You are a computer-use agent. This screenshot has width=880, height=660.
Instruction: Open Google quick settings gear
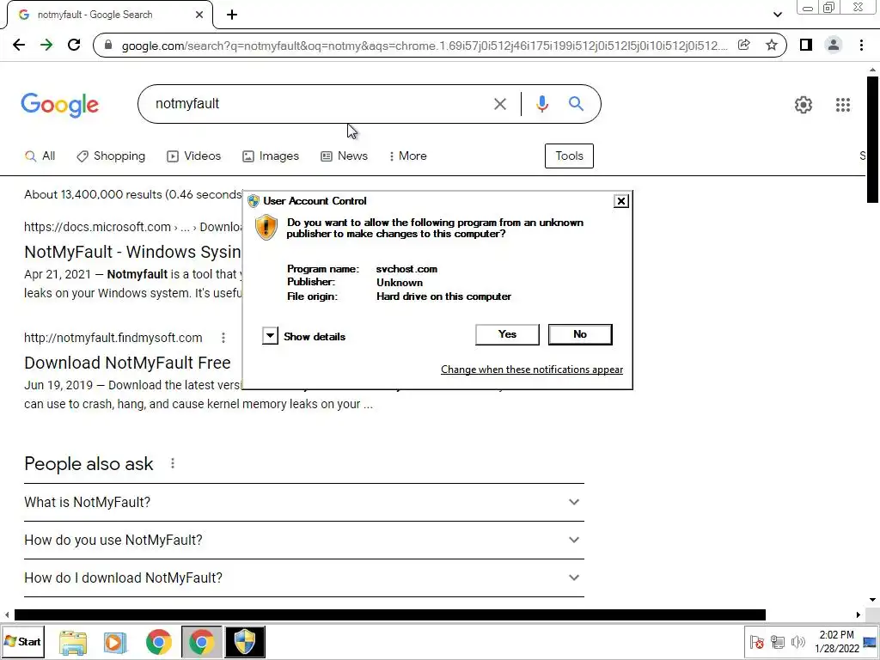pyautogui.click(x=804, y=105)
